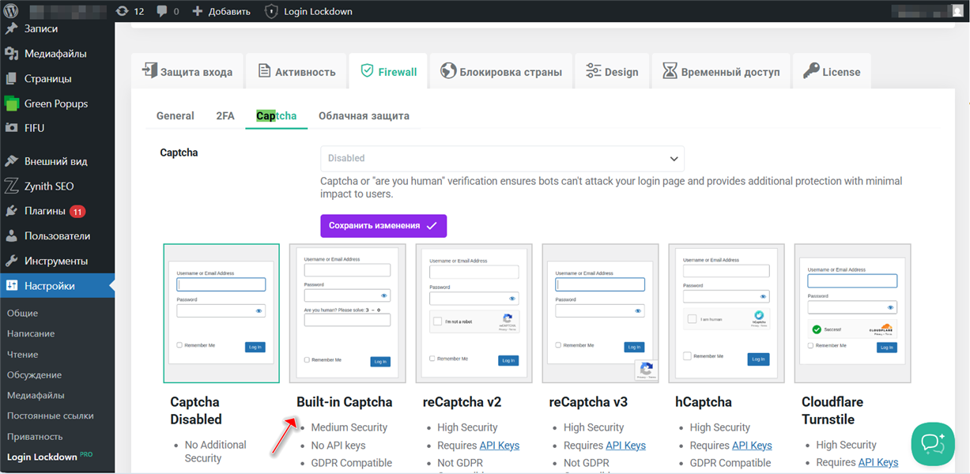This screenshot has width=970, height=474.
Task: Click the plugins update badge showing 11
Action: (x=77, y=212)
